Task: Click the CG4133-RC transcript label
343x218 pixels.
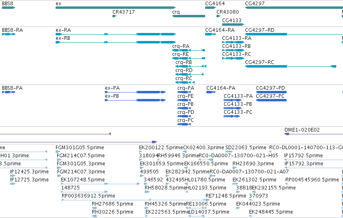Action: pyautogui.click(x=237, y=54)
